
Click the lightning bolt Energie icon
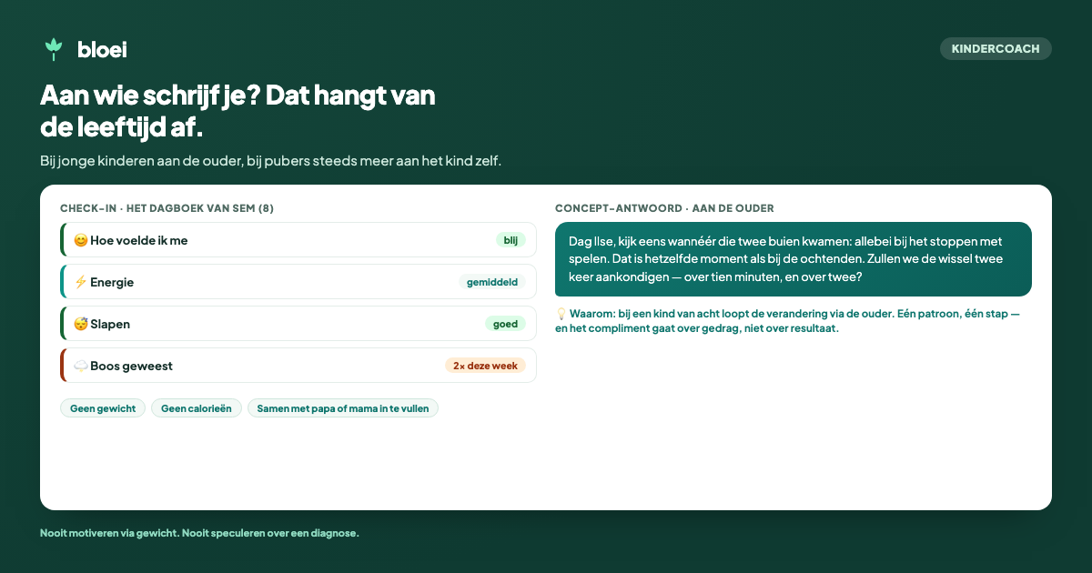[80, 282]
